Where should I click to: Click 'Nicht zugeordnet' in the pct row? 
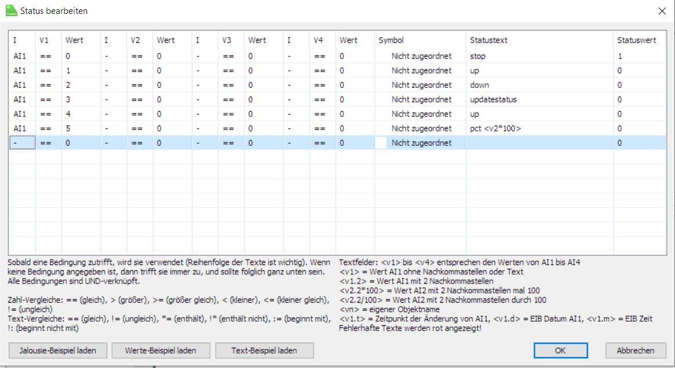point(422,128)
